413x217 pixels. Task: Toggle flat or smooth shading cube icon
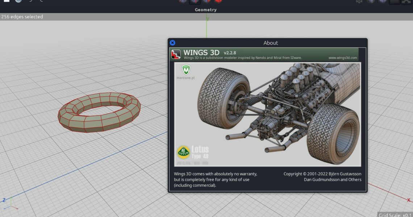[371, 1]
